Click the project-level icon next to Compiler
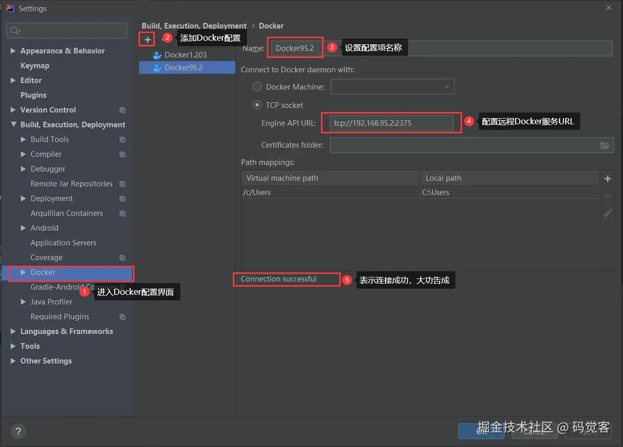Viewport: 623px width, 447px height. (122, 154)
